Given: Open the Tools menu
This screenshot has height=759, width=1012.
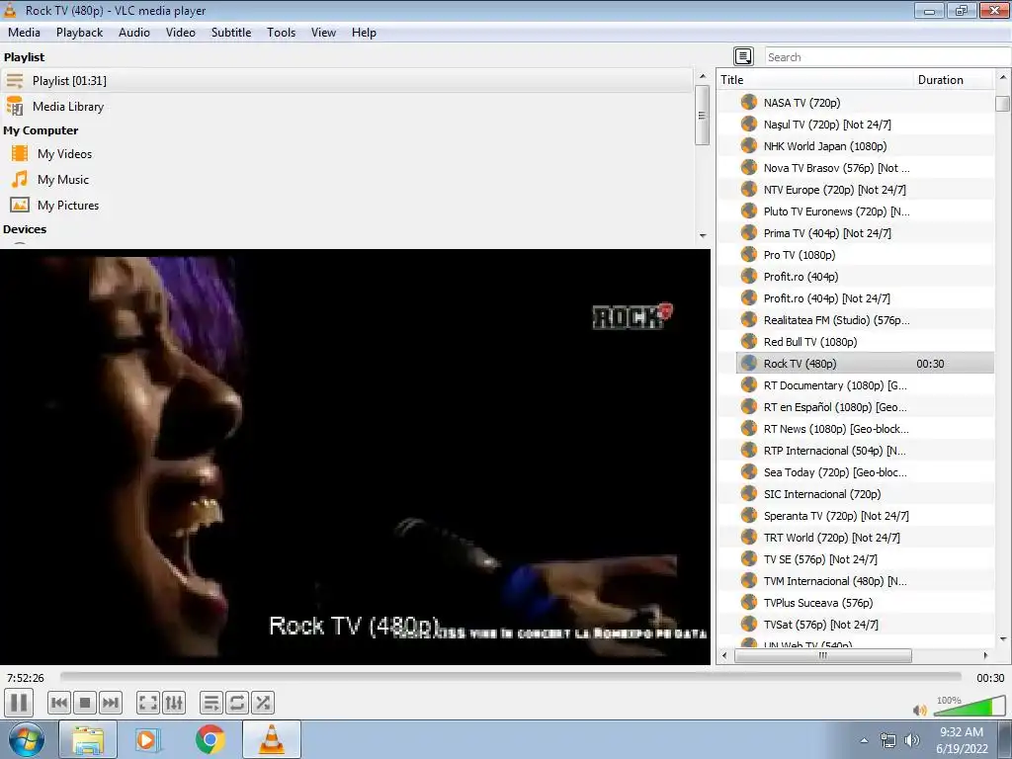Looking at the screenshot, I should 282,33.
